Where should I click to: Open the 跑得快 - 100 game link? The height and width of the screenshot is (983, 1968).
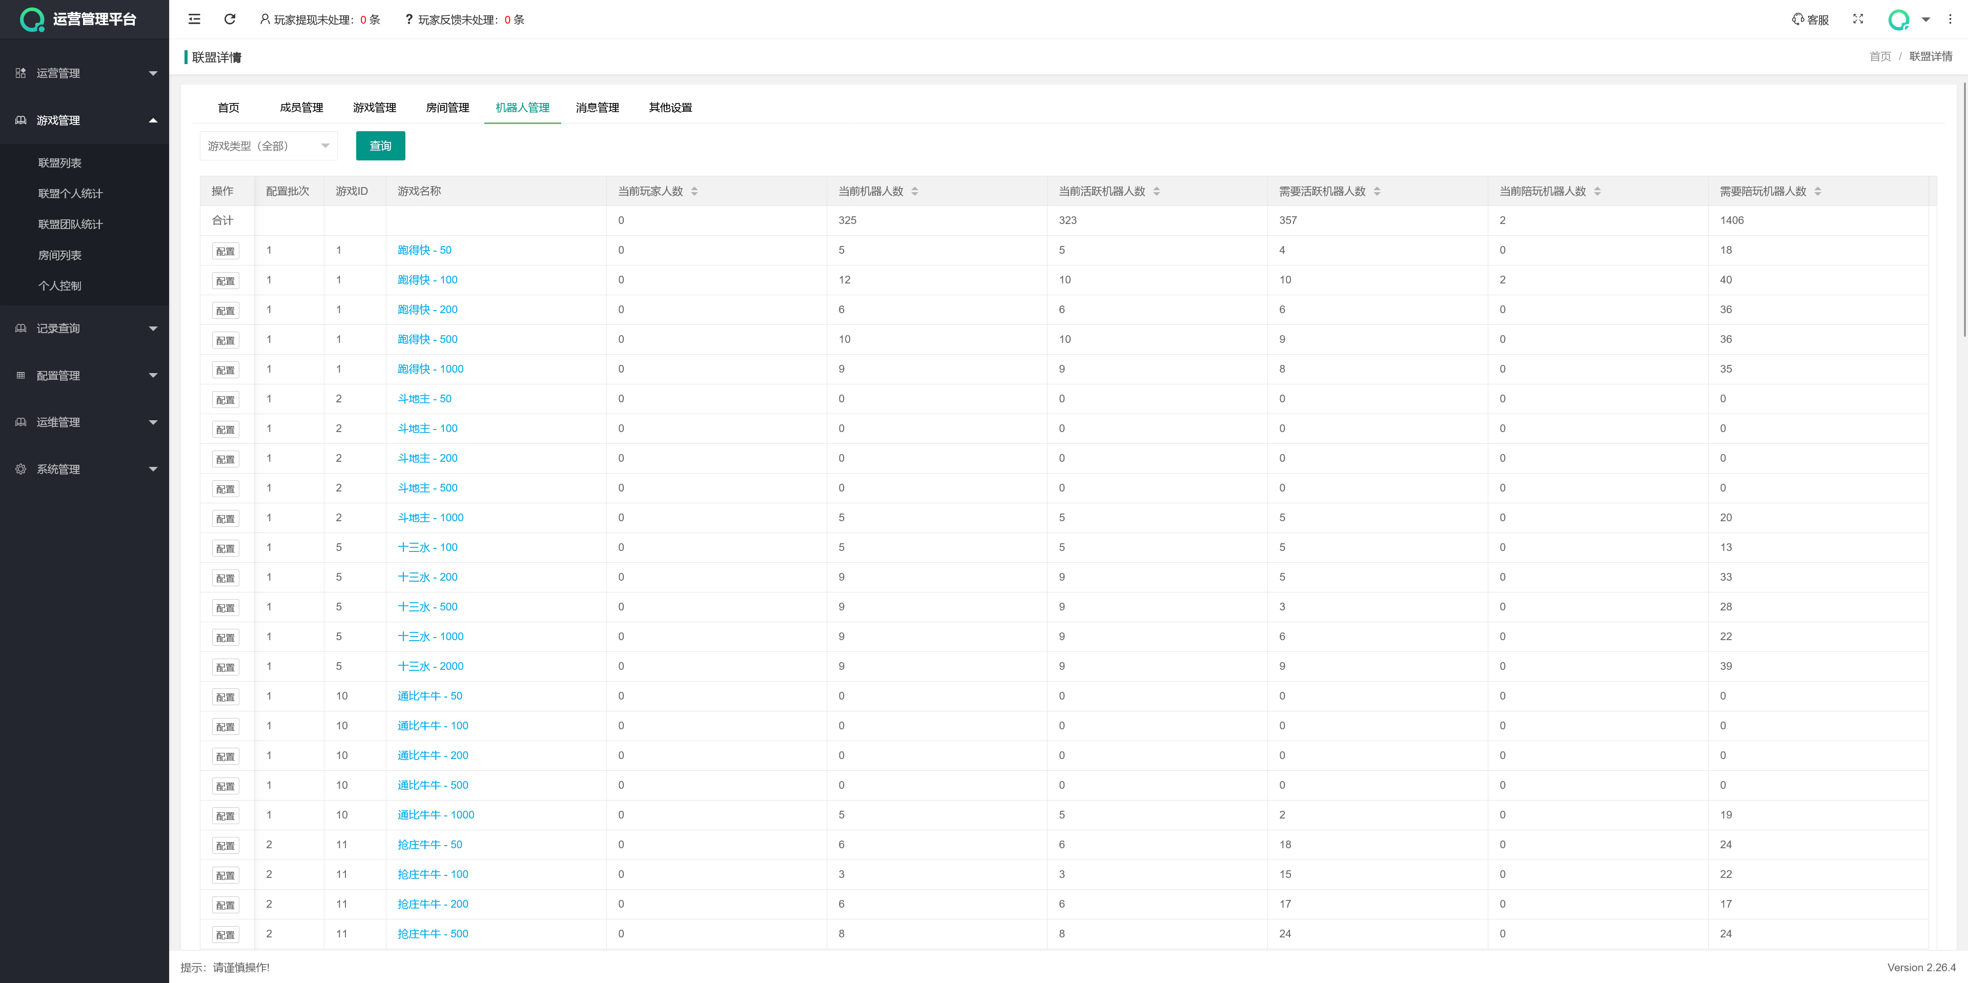427,279
